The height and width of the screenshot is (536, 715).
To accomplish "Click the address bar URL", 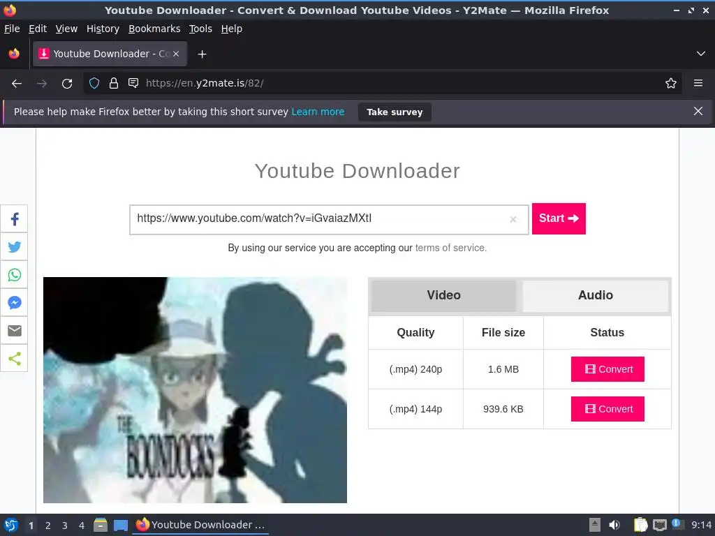I will pyautogui.click(x=205, y=83).
